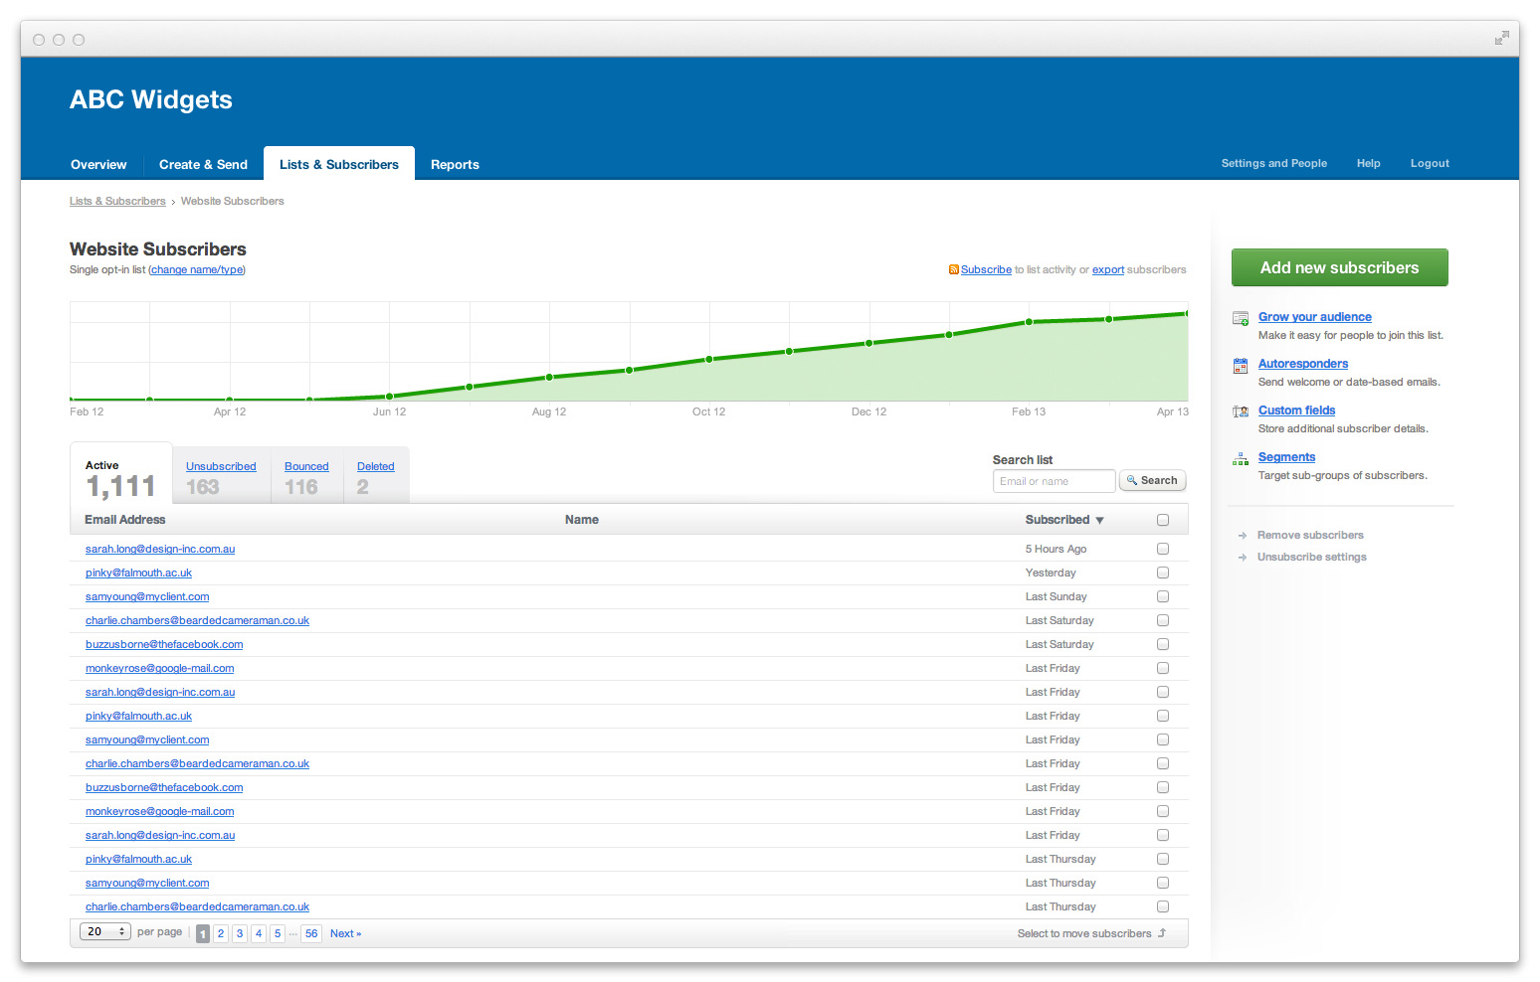Viewport: 1540px width, 982px height.
Task: Tick the select-all checkbox in table header
Action: click(x=1163, y=520)
